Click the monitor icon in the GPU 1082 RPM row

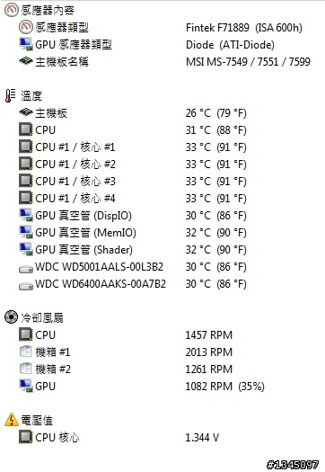point(26,386)
